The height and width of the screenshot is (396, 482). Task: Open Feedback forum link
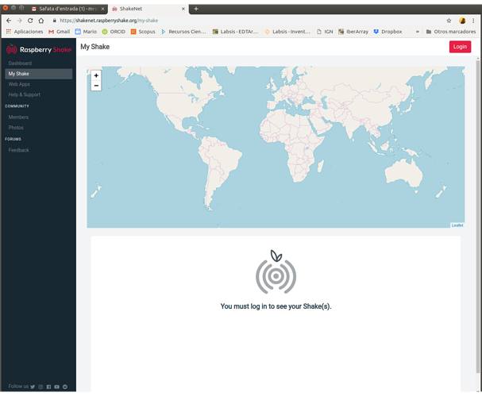(x=19, y=150)
